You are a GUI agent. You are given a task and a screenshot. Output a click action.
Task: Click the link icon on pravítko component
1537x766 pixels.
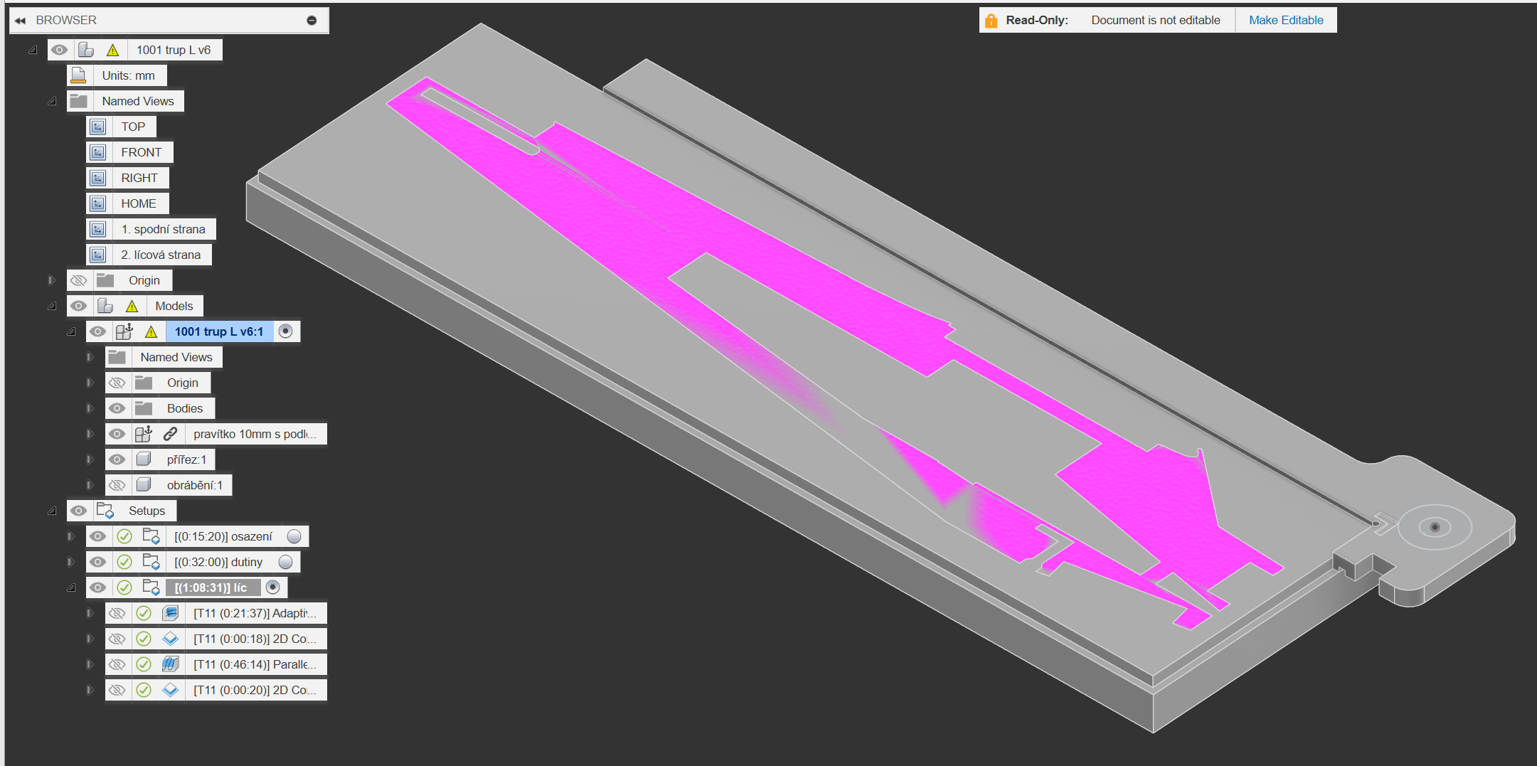tap(170, 434)
